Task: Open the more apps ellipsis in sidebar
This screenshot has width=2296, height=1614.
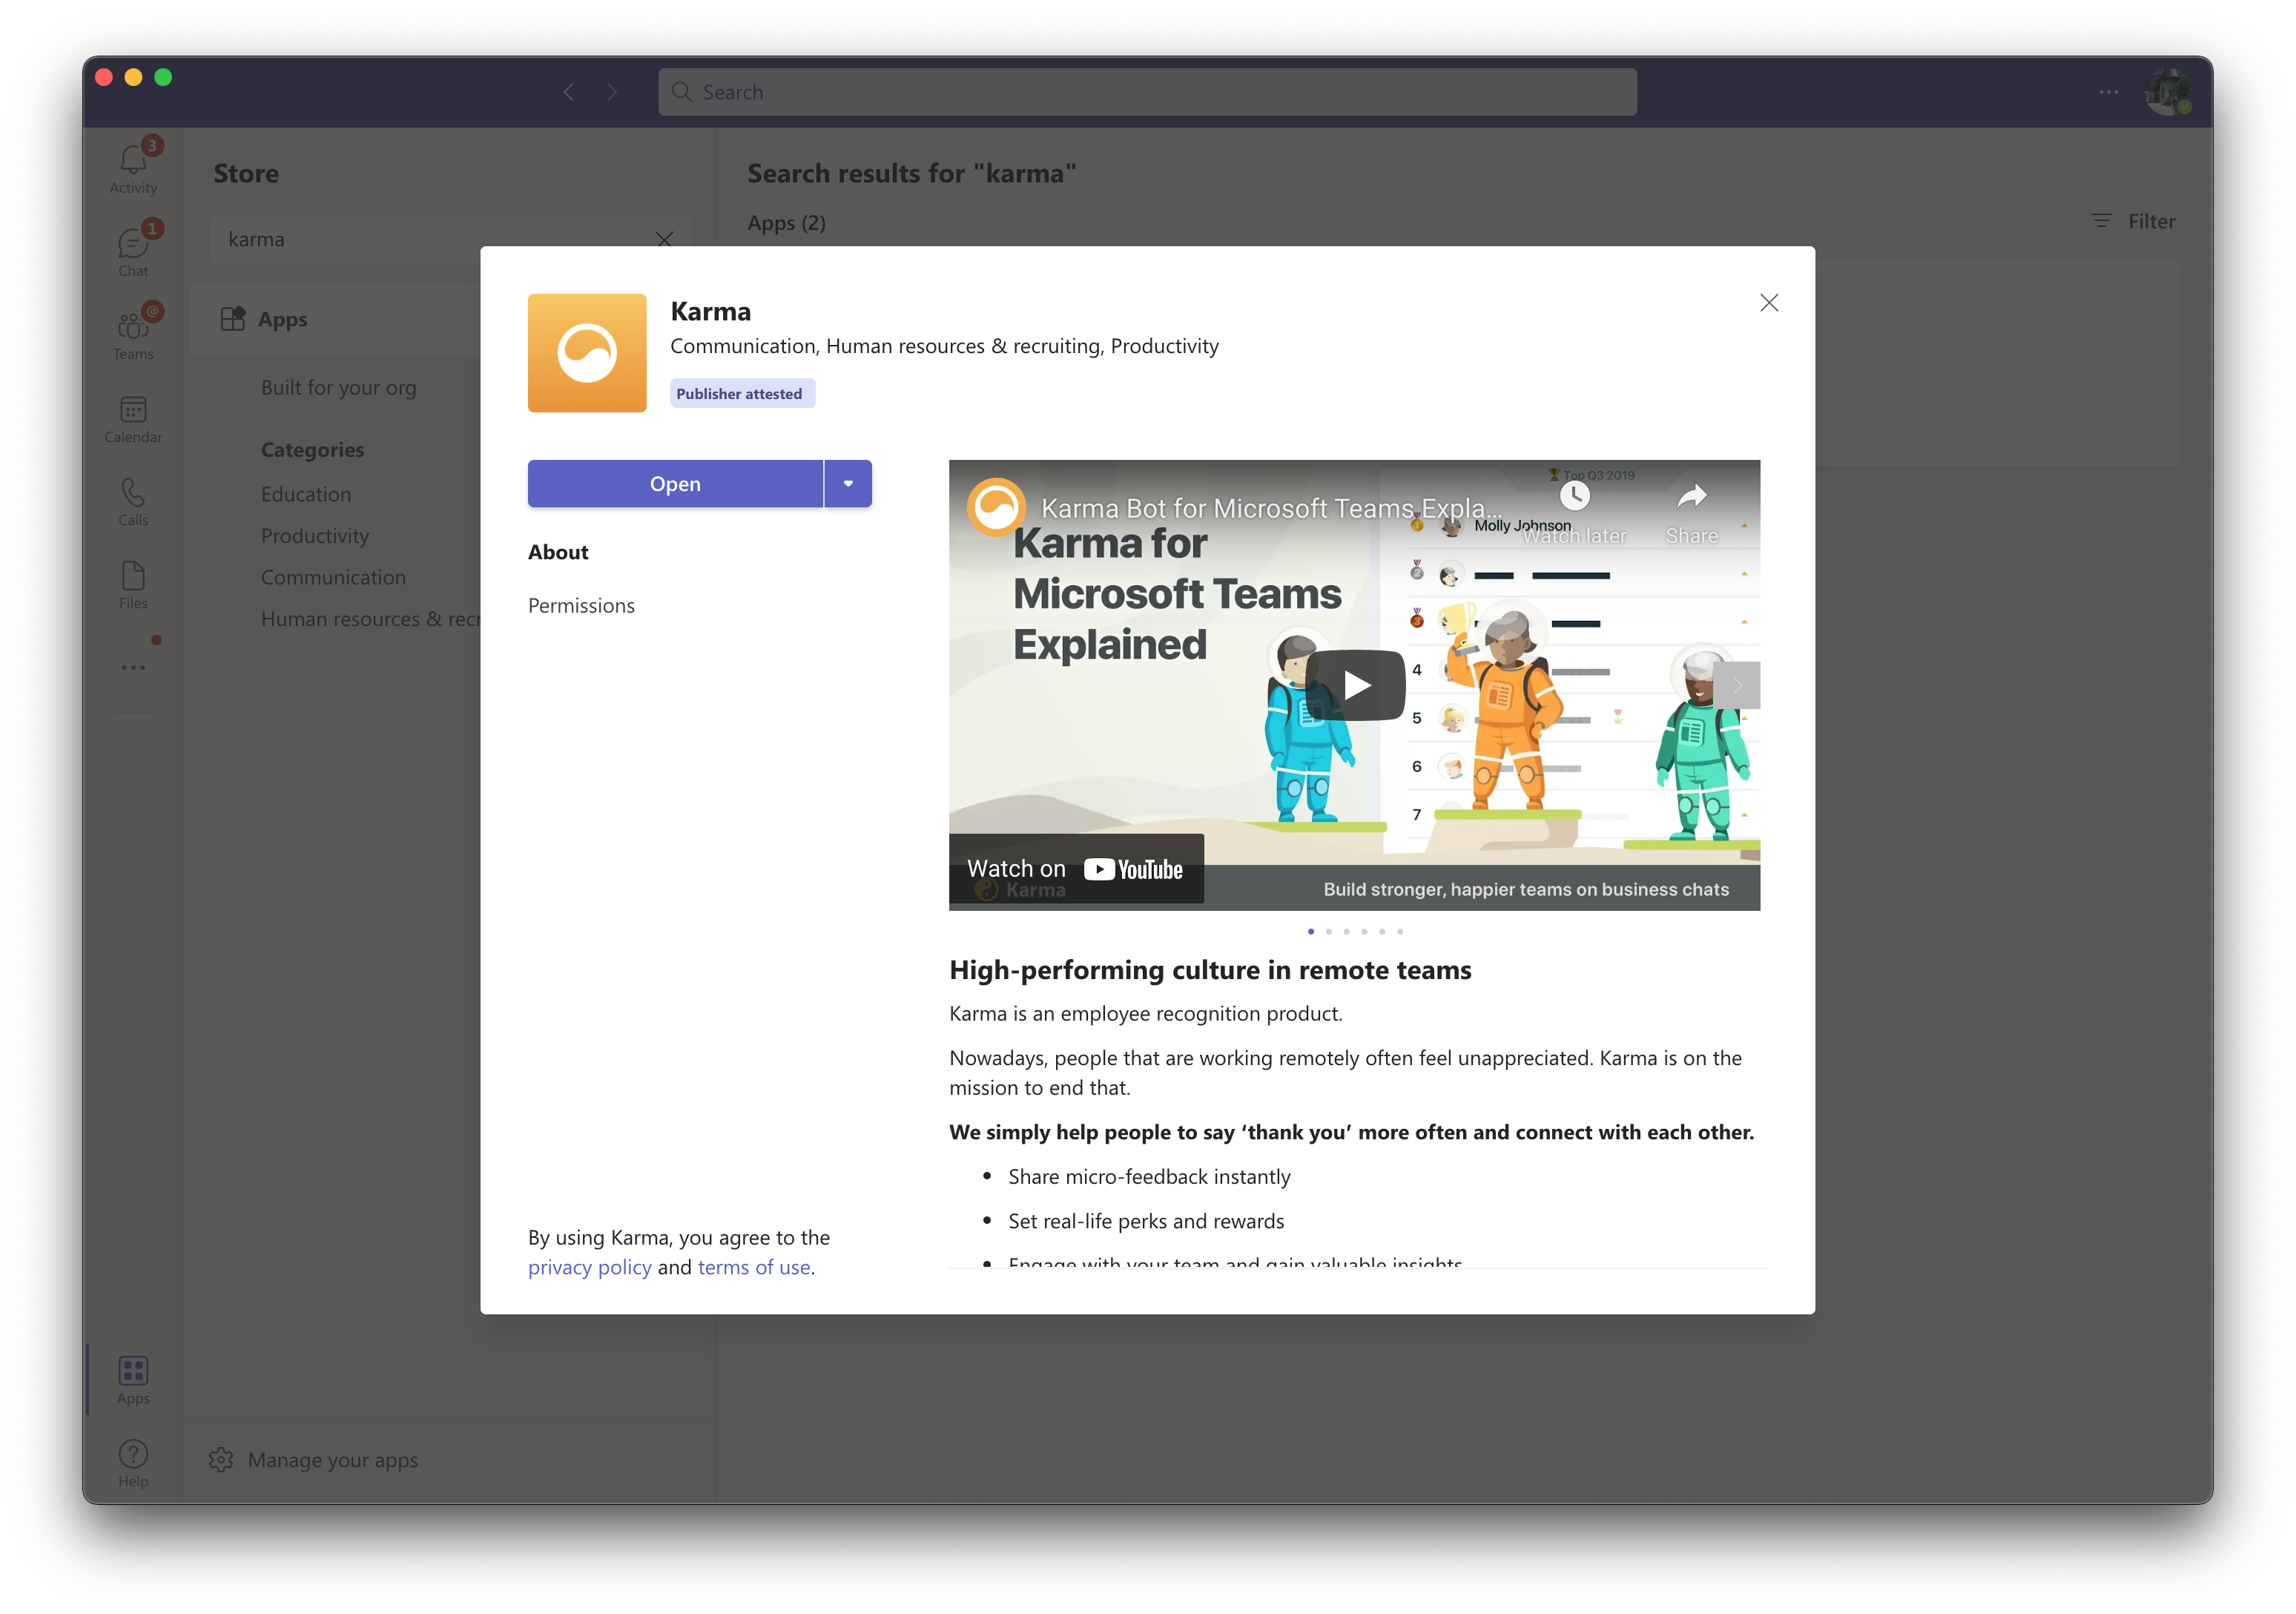Action: 133,667
